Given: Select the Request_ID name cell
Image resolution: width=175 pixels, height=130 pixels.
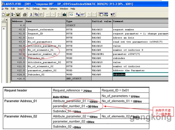Looking at the screenshot, I should click(x=47, y=34).
